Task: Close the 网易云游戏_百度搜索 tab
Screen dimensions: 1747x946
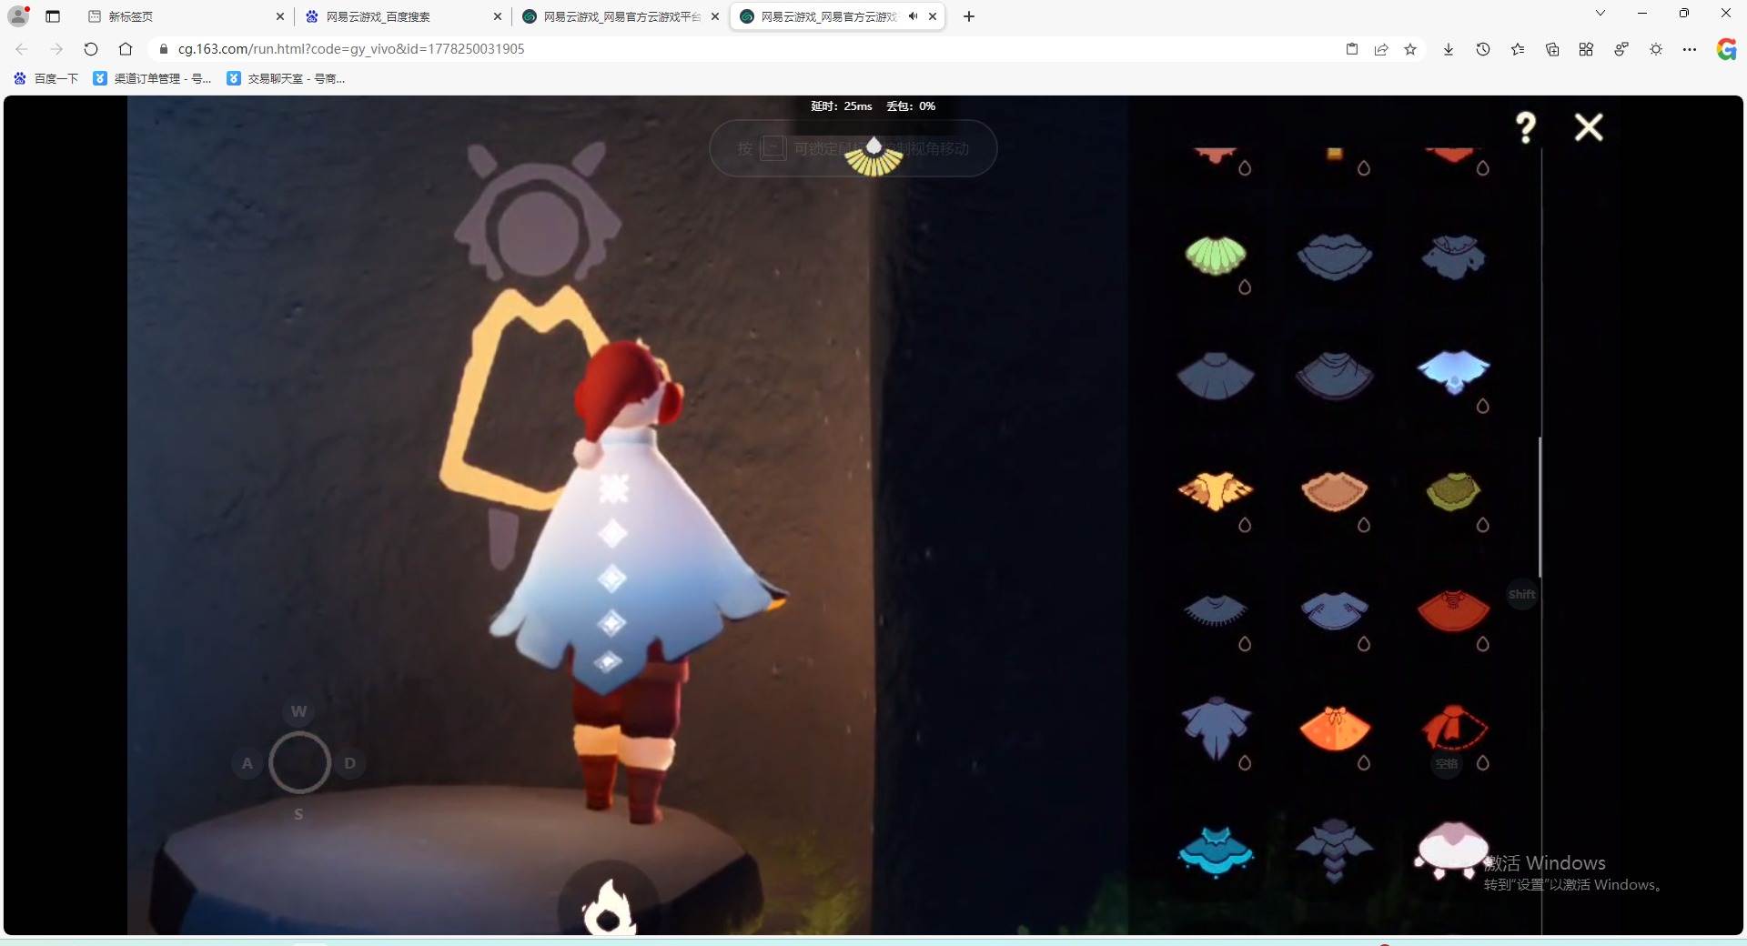Action: 498,16
